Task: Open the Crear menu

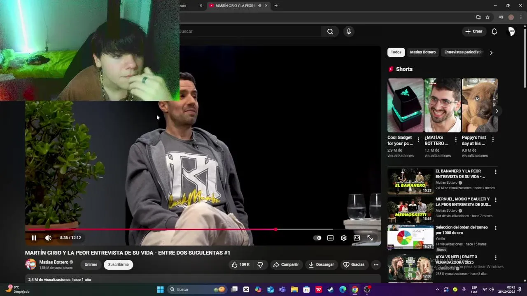Action: coord(473,31)
